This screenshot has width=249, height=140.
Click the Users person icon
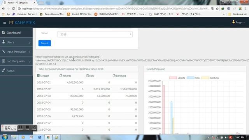coord(4,42)
